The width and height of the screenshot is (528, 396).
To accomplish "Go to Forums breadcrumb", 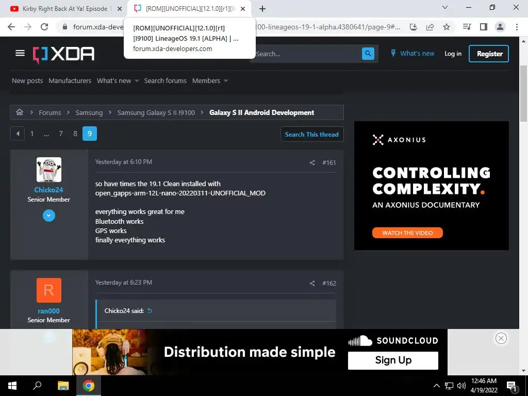I will click(50, 112).
